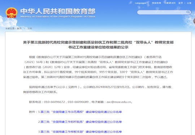Click the 注册 register link
The image size is (195, 135).
[x=189, y=3]
